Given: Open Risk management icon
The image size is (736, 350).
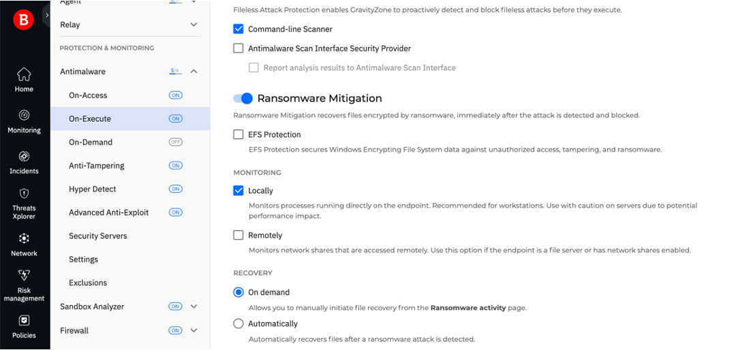Looking at the screenshot, I should 24,276.
